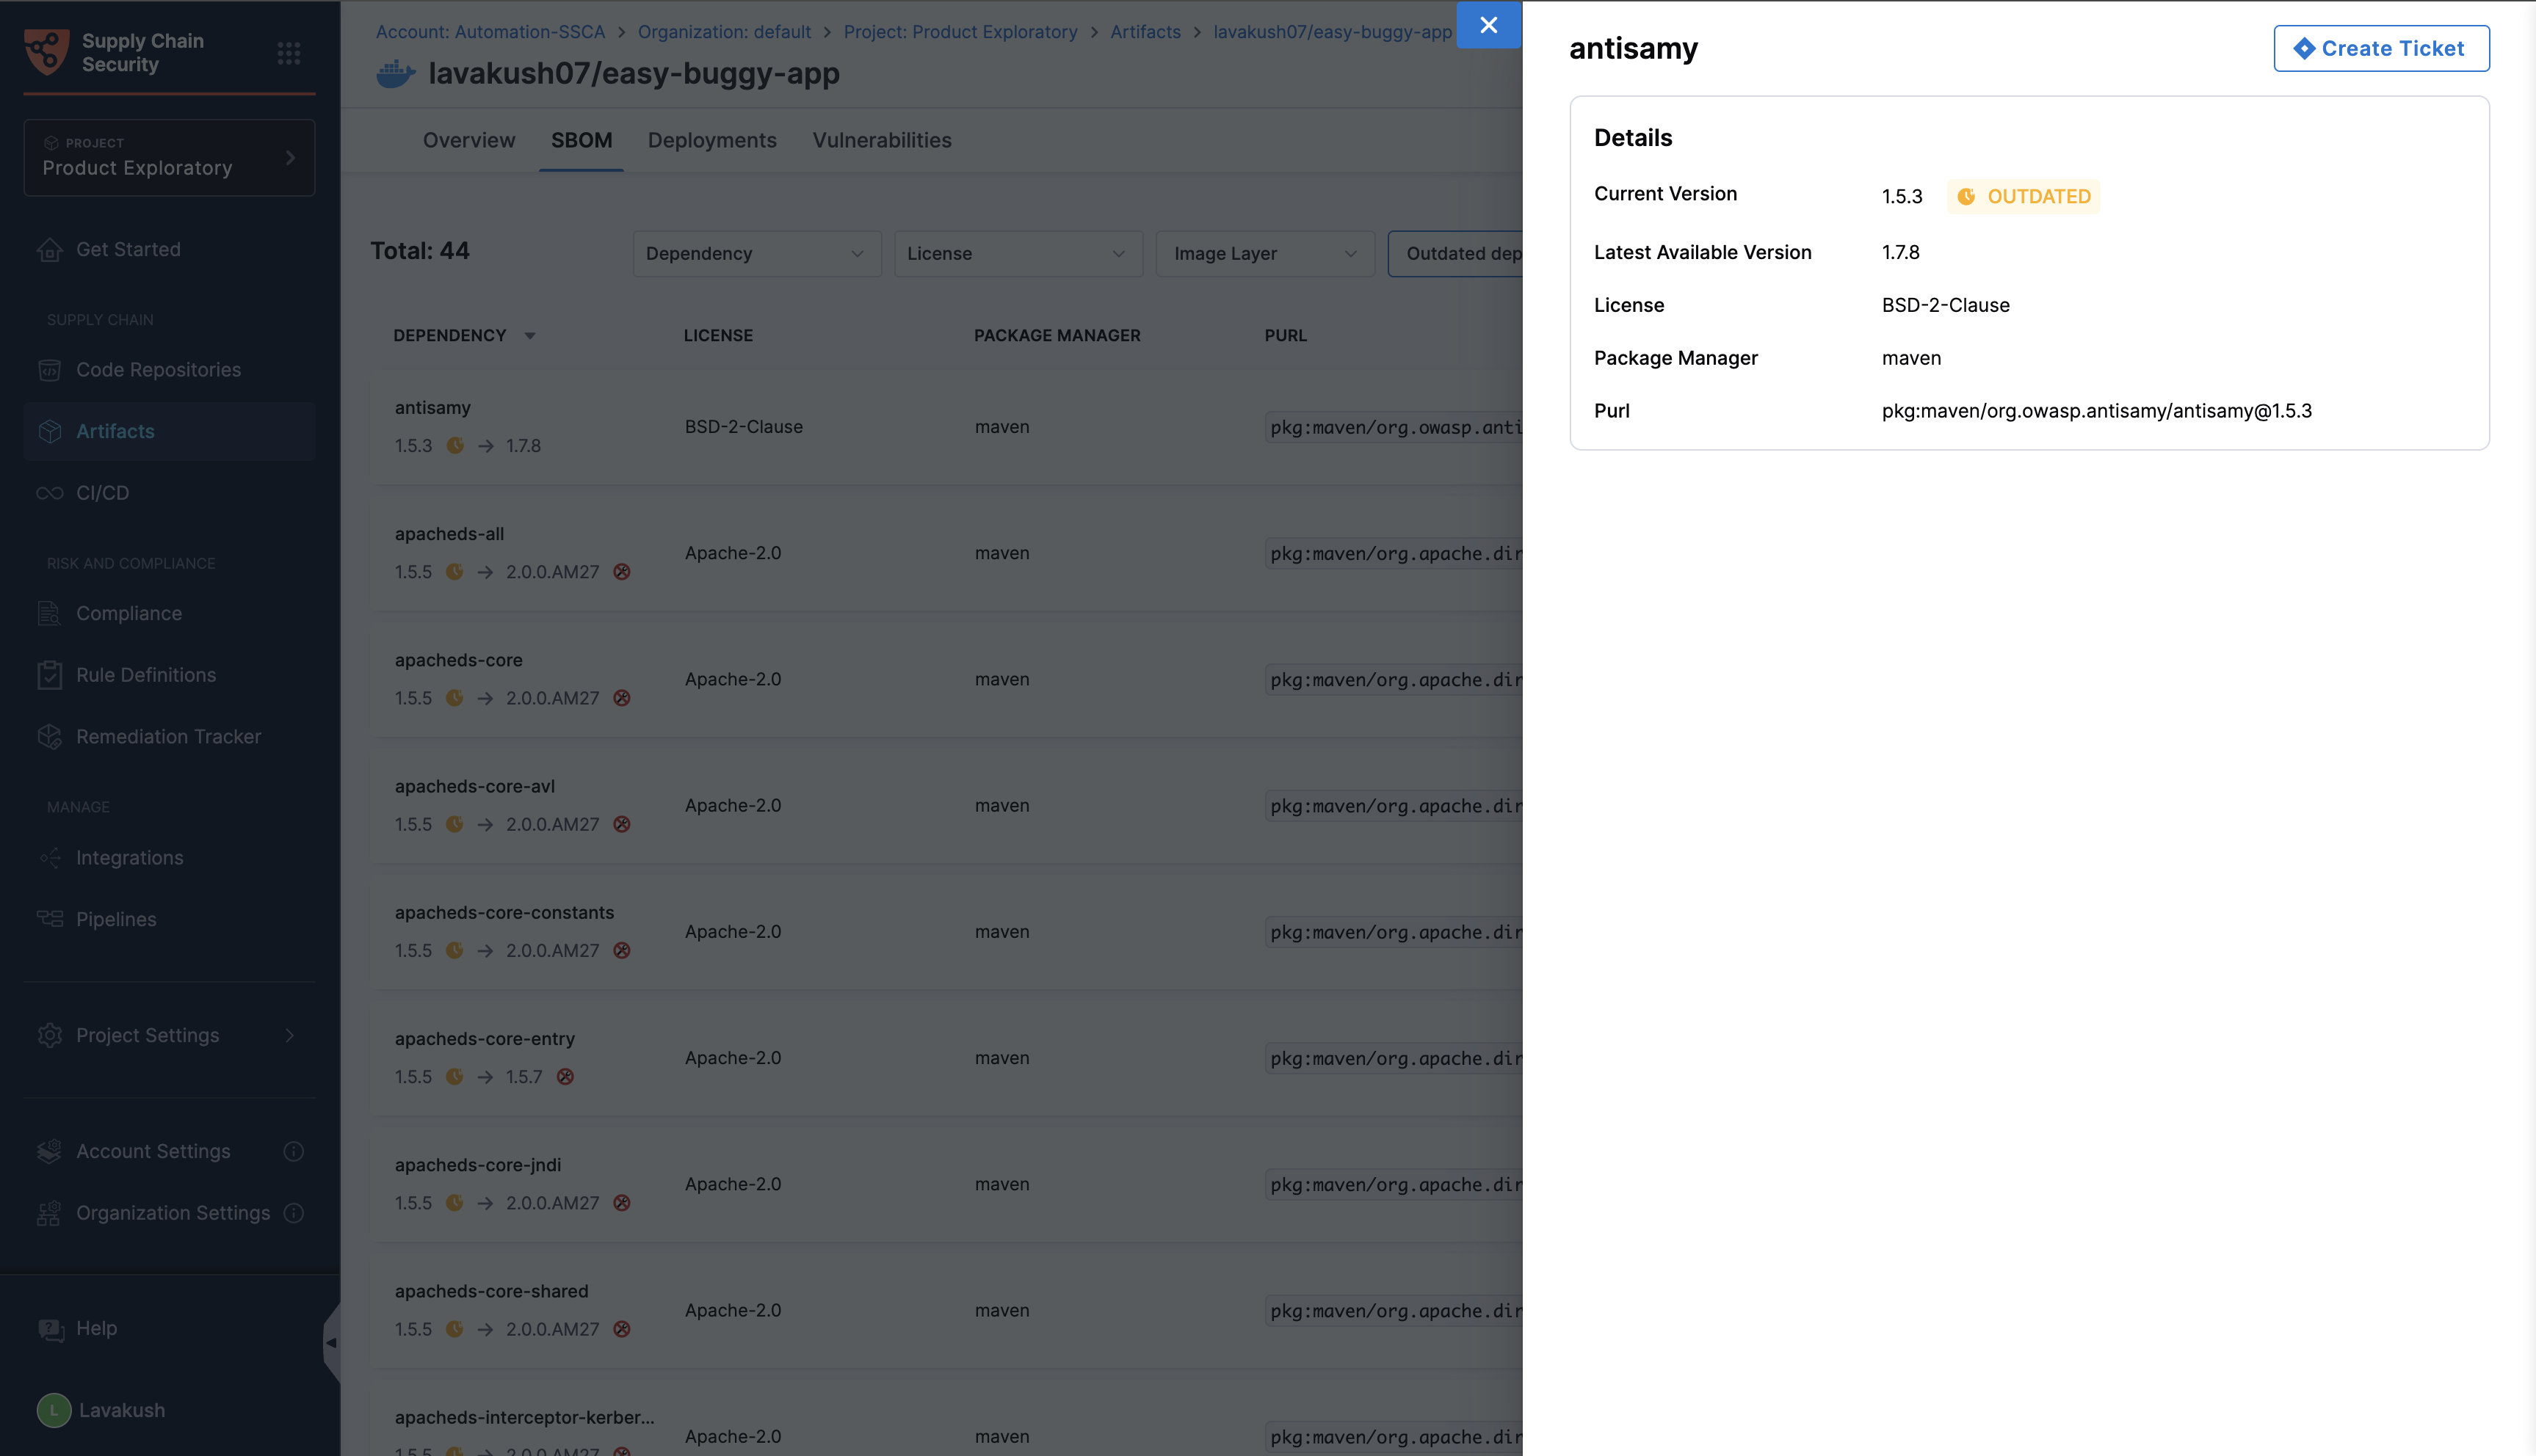Click the Project: Product Exploratory breadcrumb
Screen dimensions: 2536x1456
pyautogui.click(x=960, y=32)
